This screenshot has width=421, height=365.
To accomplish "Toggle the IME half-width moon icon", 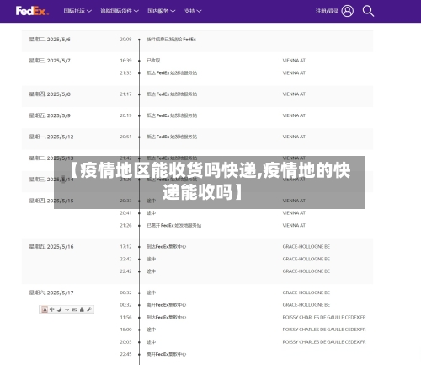I will point(59,309).
